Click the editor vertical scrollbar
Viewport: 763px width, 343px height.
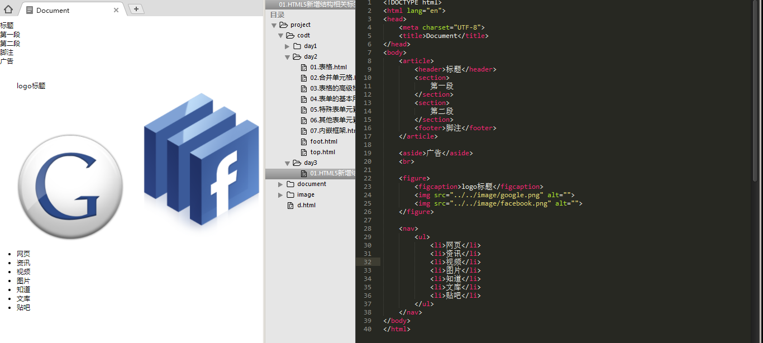tap(755, 89)
